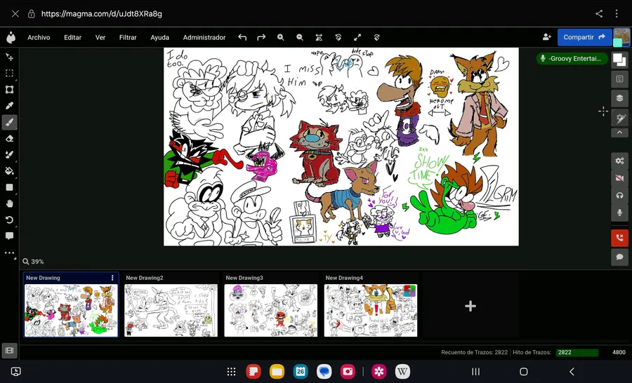Screen dimensions: 632x383
Task: Click the browser share icon
Action: pos(599,14)
